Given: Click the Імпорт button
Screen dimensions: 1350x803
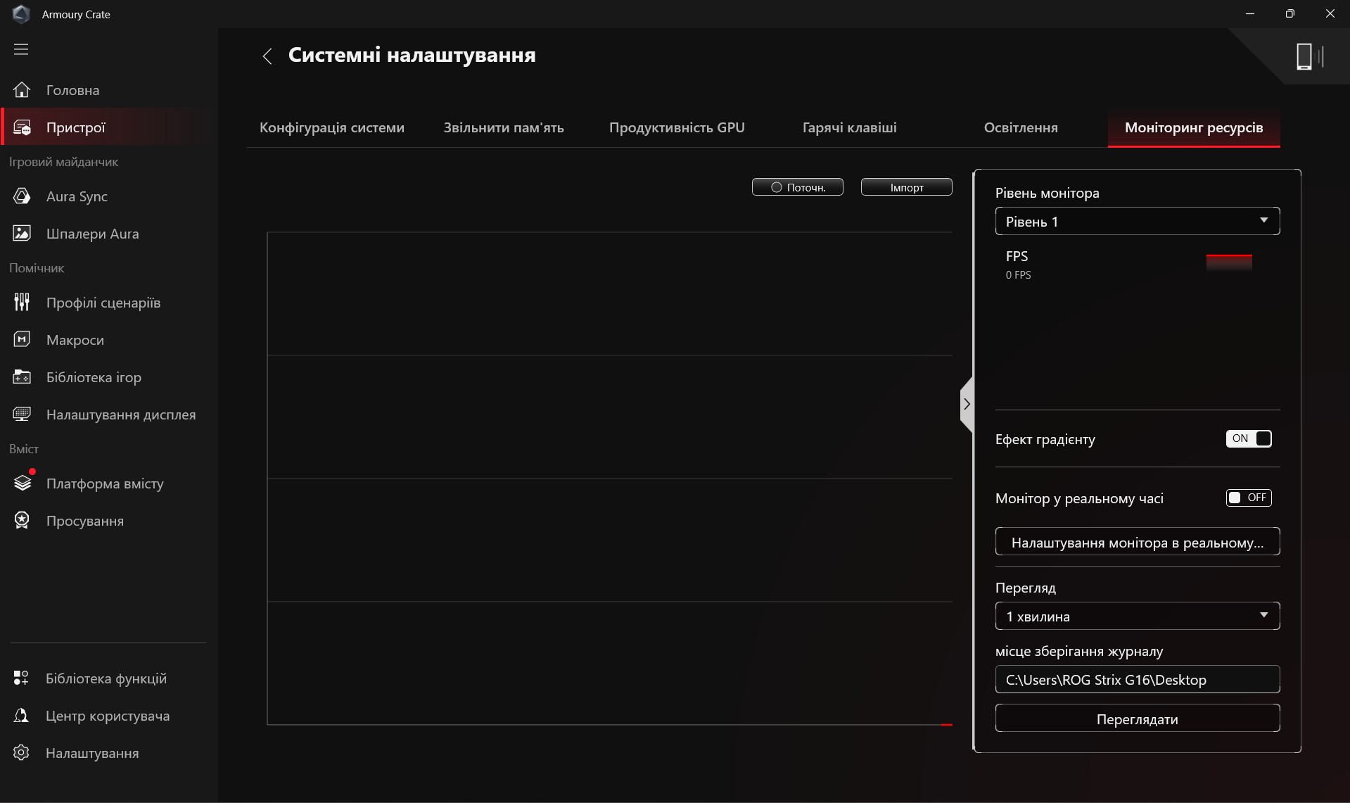Looking at the screenshot, I should [x=906, y=187].
